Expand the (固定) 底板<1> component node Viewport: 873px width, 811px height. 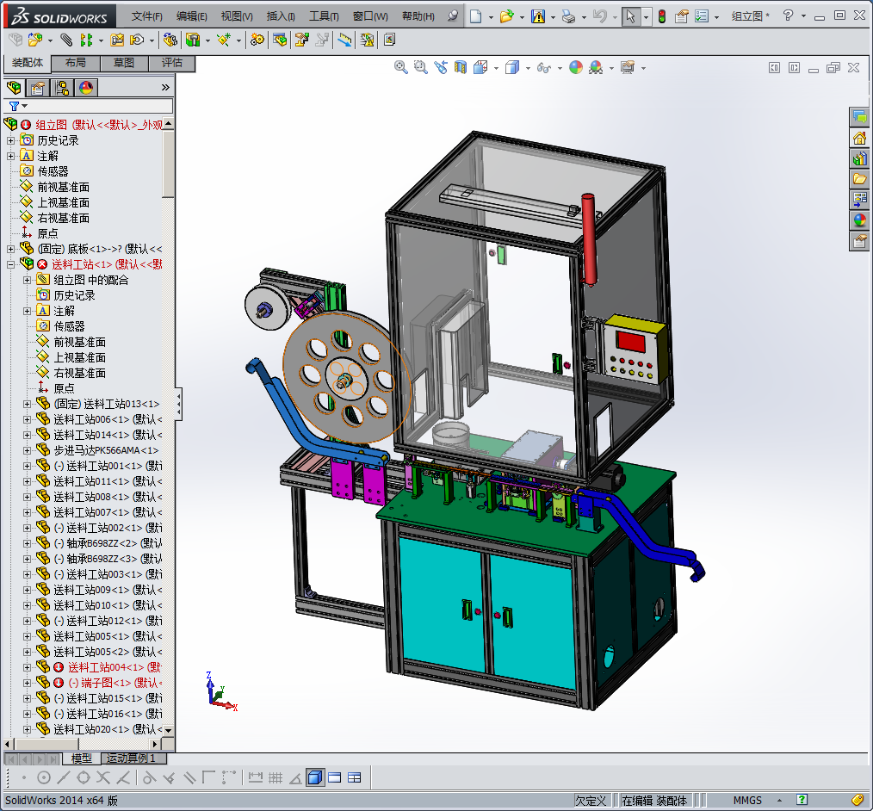coord(10,249)
